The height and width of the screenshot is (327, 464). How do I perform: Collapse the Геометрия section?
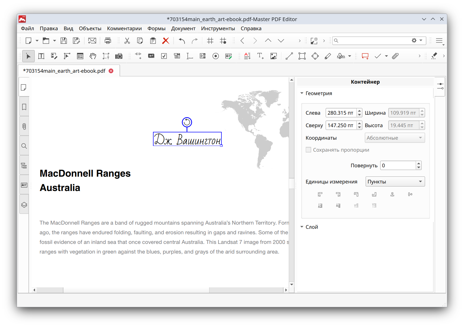[302, 93]
